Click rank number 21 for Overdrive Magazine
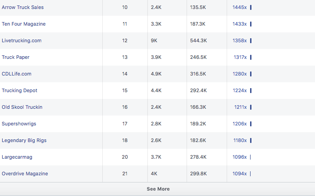Viewport: 315px width, 196px height. pyautogui.click(x=125, y=174)
